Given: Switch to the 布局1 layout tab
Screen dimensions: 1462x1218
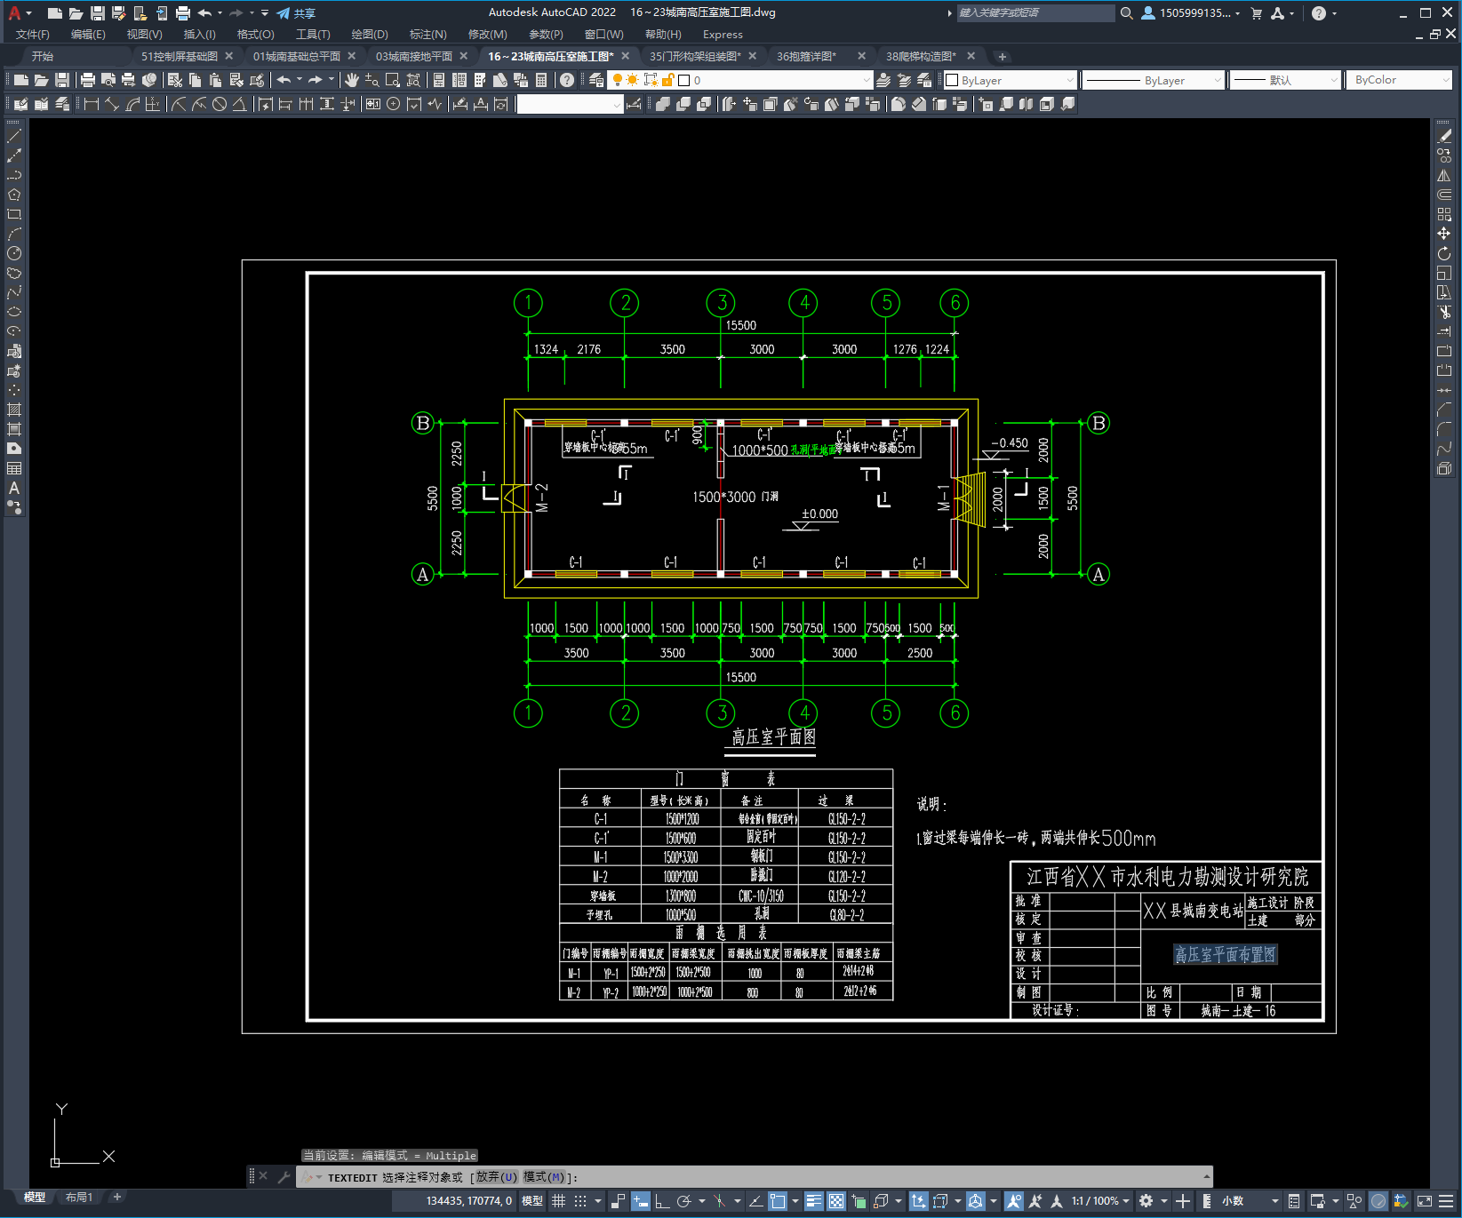Looking at the screenshot, I should tap(79, 1198).
